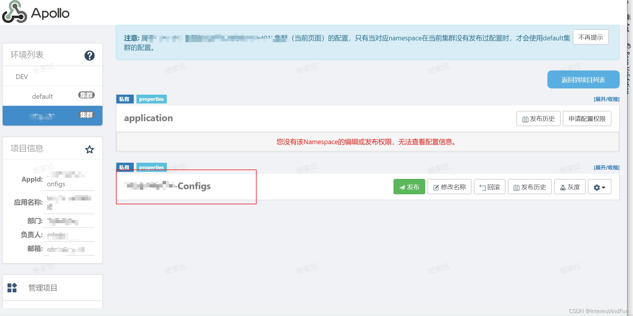633x316 pixels.
Task: Star the project via 项目信息 favorite icon
Action: 89,149
